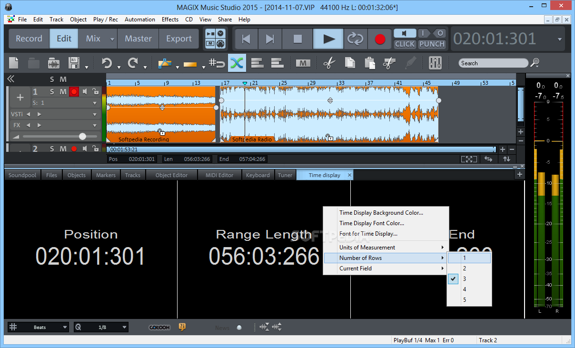Select the Softpedia Radio audio object
This screenshot has width=575, height=348.
pyautogui.click(x=328, y=114)
